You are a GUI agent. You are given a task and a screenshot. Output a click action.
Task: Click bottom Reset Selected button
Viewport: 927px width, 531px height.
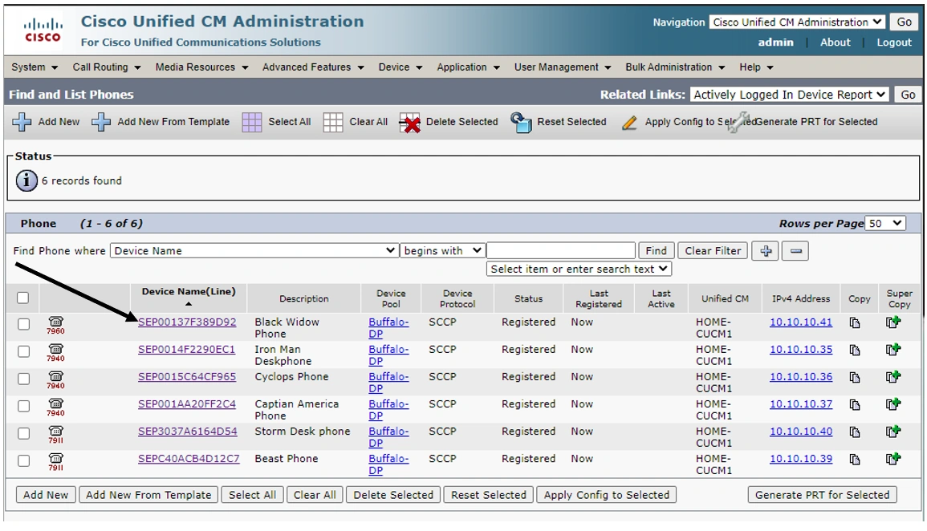point(488,495)
